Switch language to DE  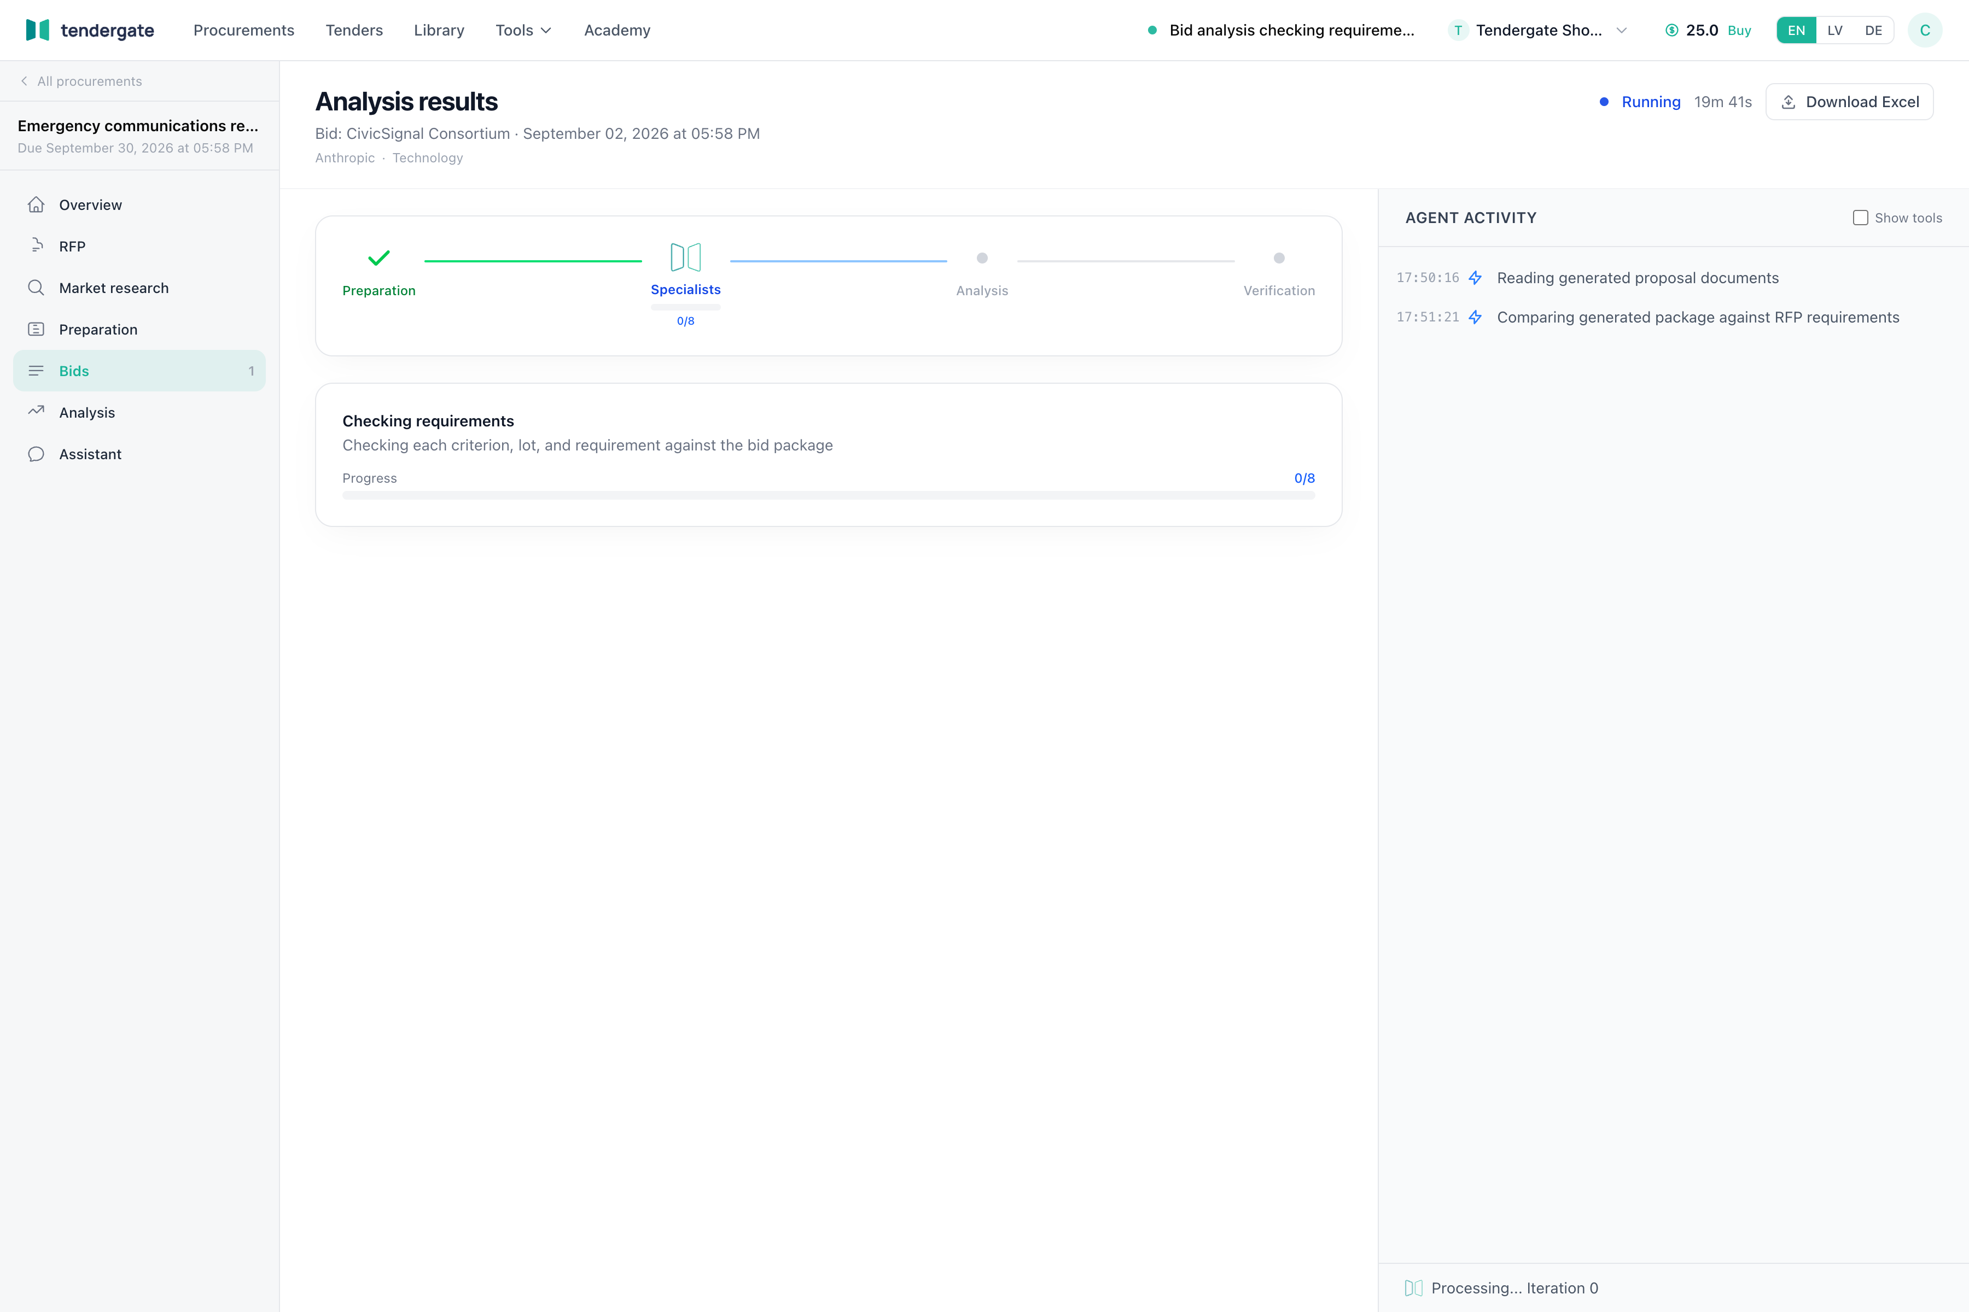tap(1874, 30)
